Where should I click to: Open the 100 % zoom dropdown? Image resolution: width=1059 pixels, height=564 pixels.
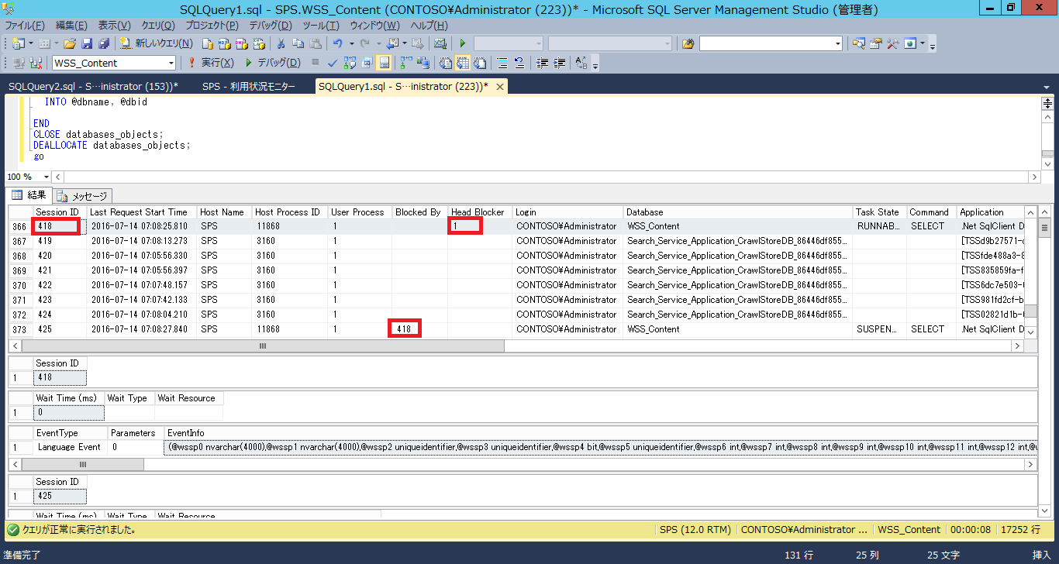(x=45, y=177)
